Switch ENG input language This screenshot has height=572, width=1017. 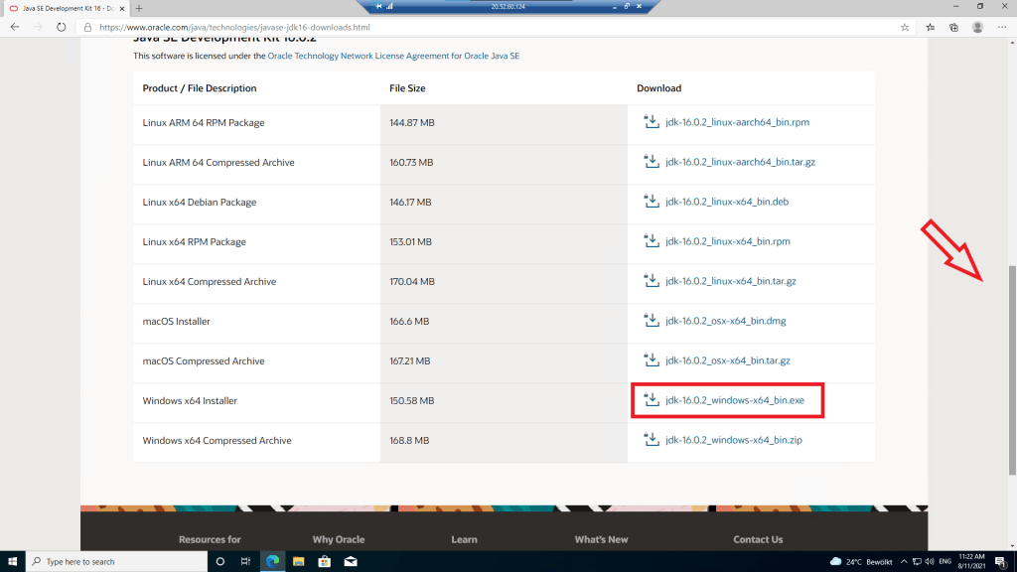tap(945, 562)
